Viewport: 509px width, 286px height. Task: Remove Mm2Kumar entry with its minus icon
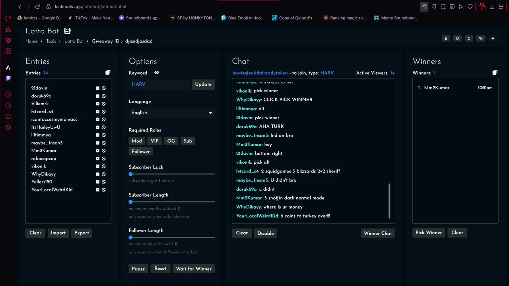point(97,151)
